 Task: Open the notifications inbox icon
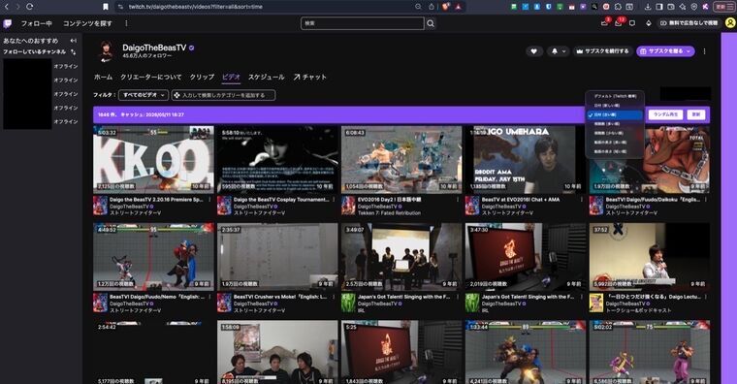(x=619, y=22)
